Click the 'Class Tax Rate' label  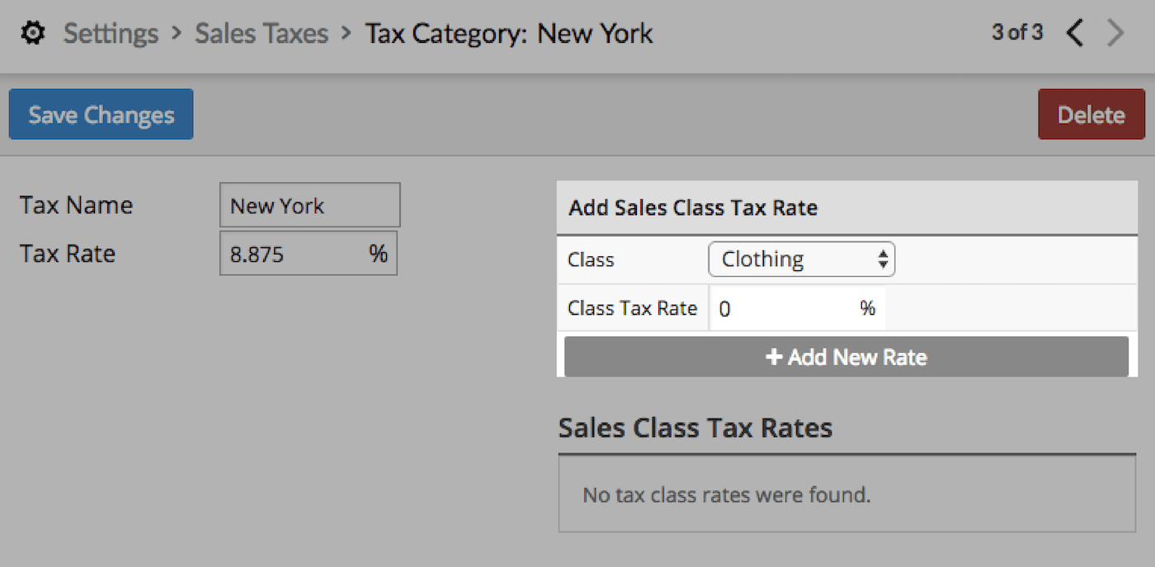[x=633, y=308]
